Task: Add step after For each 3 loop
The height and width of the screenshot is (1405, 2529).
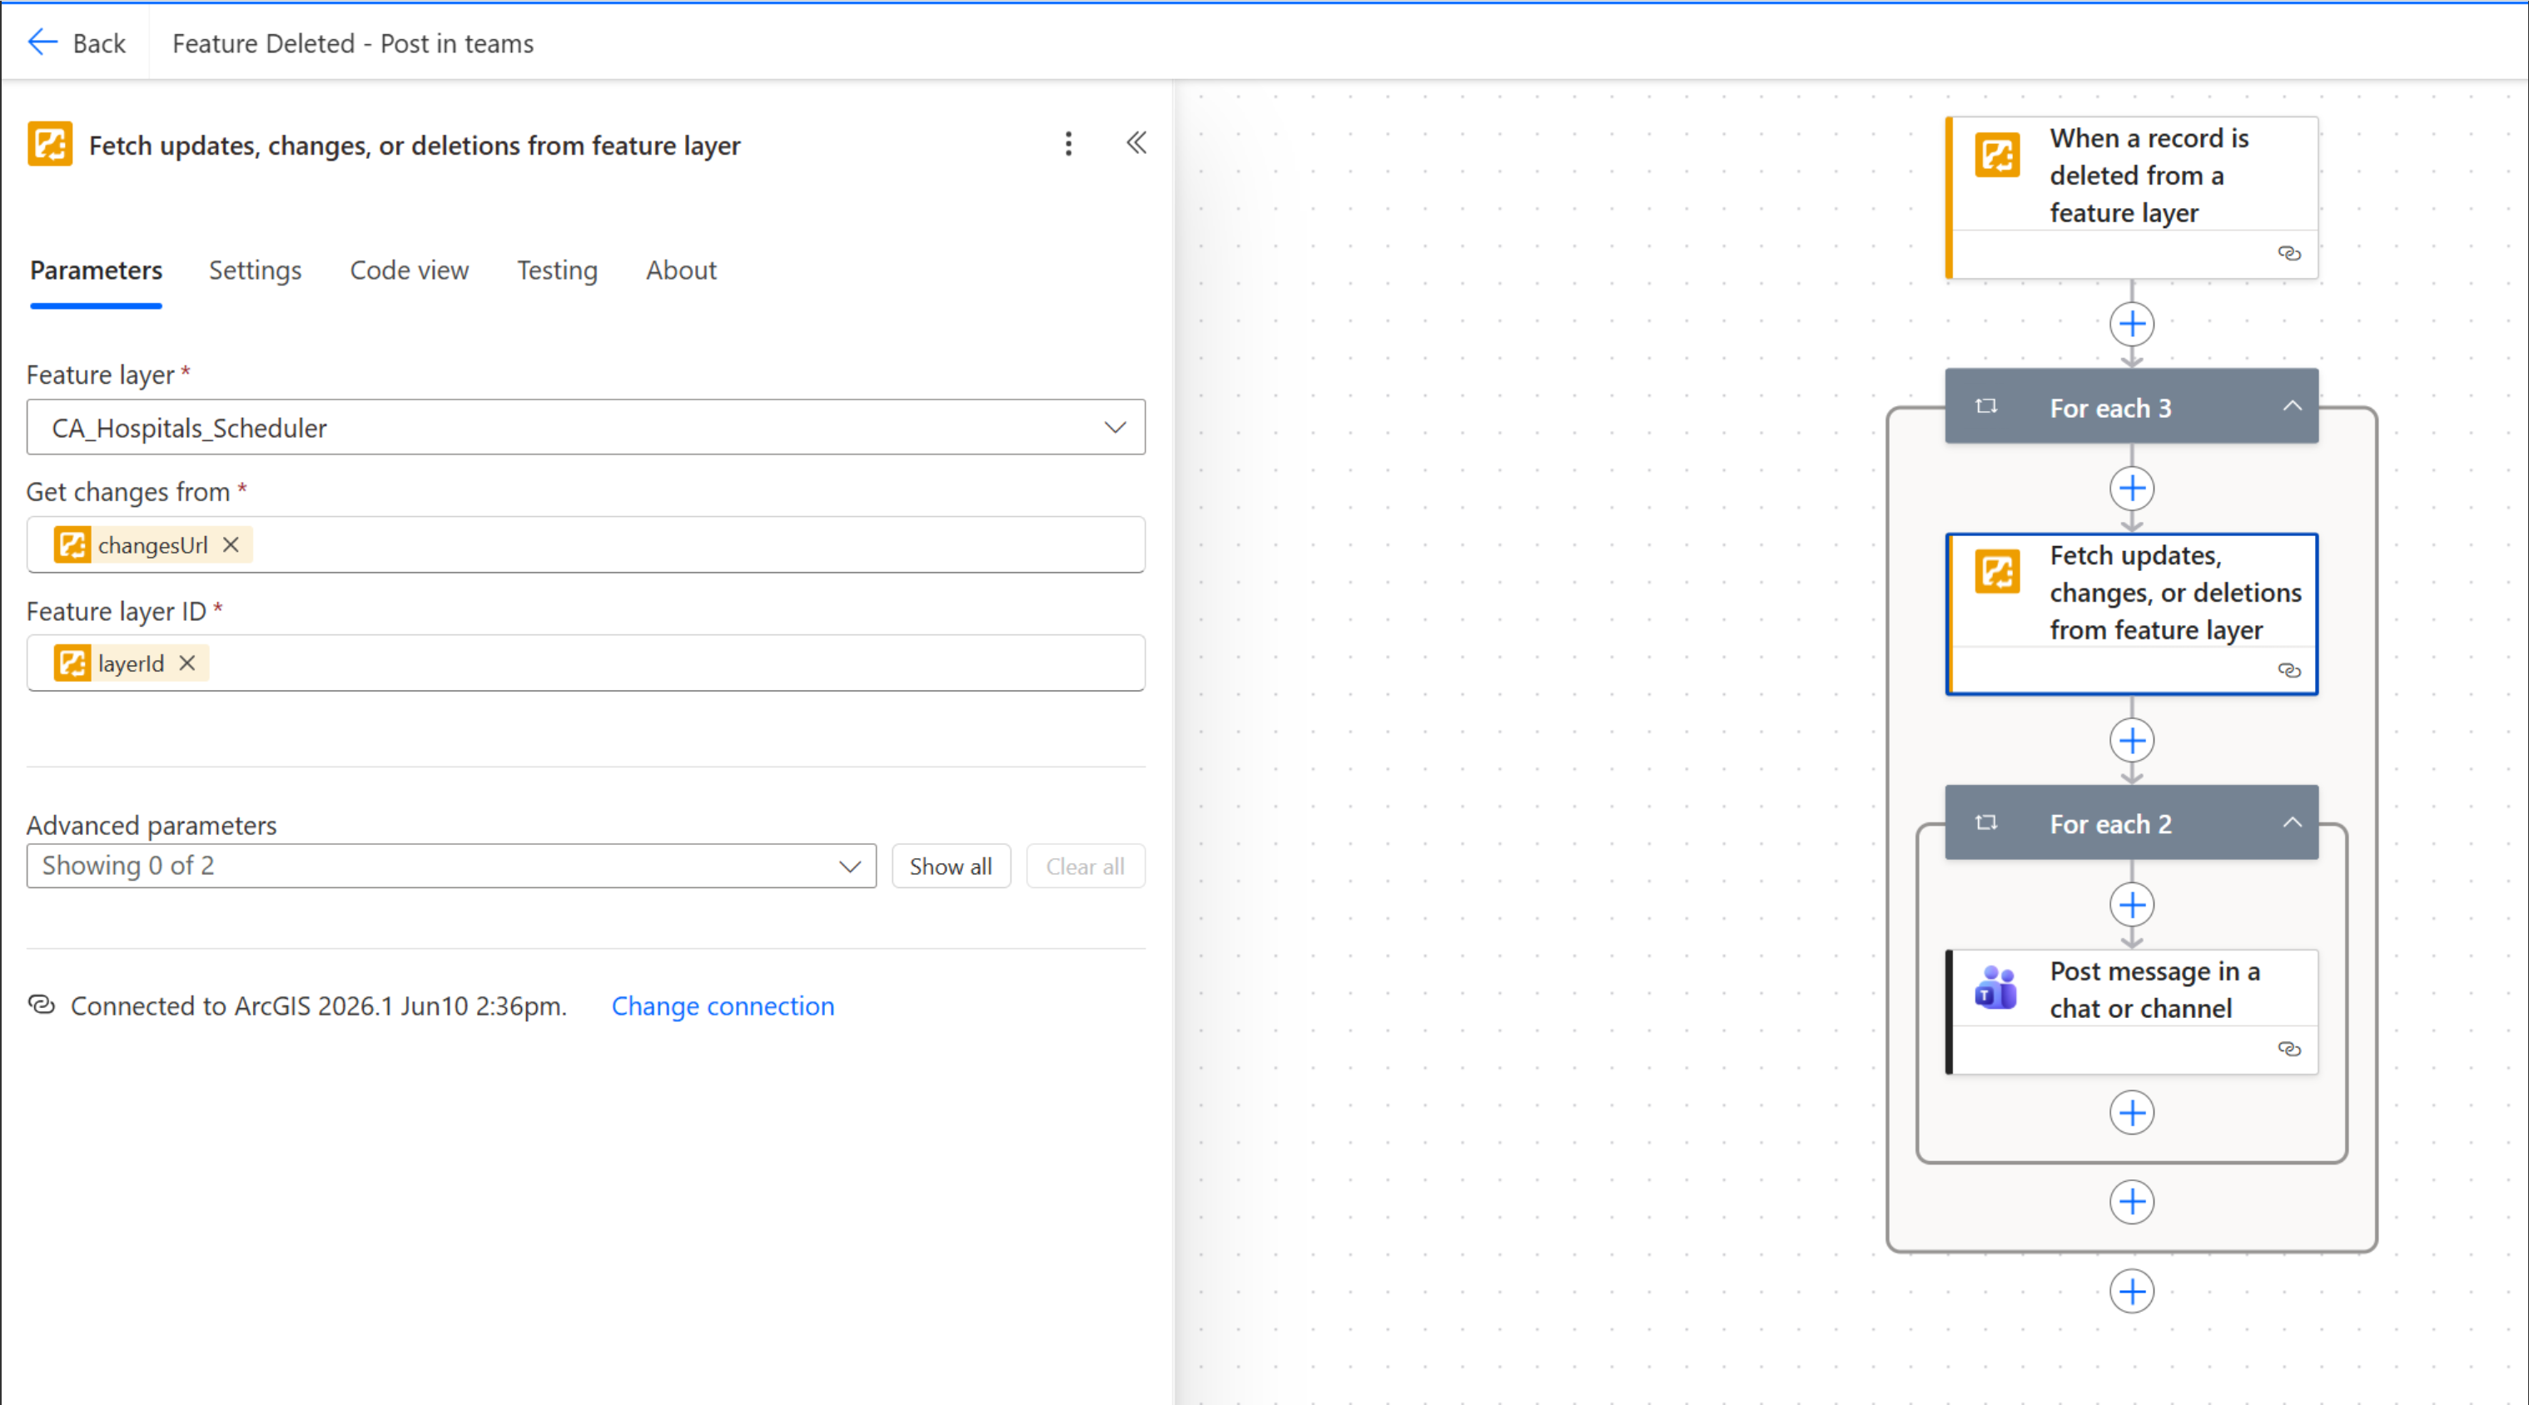Action: [2131, 1291]
